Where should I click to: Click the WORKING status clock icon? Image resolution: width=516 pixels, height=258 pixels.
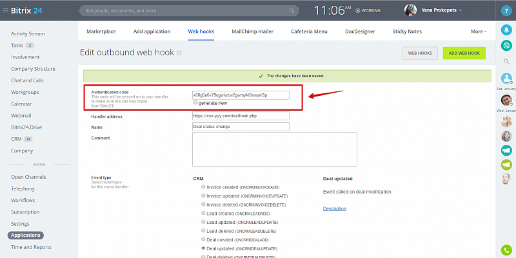pos(358,10)
